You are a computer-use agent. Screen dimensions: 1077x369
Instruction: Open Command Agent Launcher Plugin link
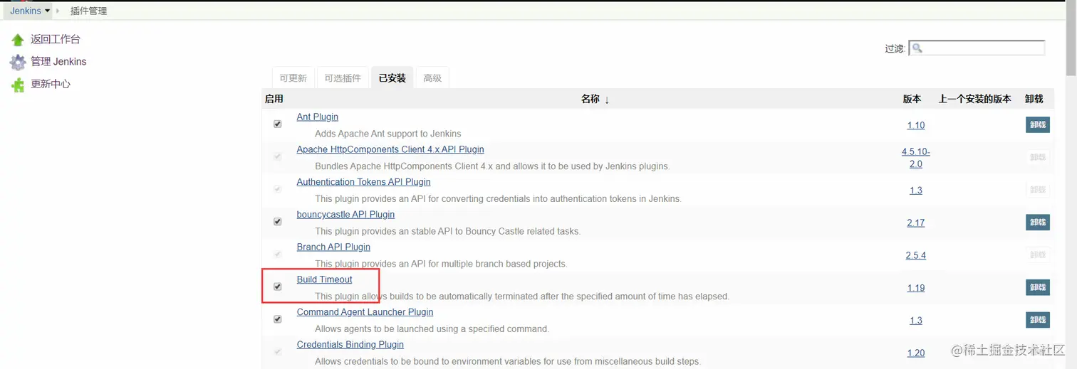365,312
